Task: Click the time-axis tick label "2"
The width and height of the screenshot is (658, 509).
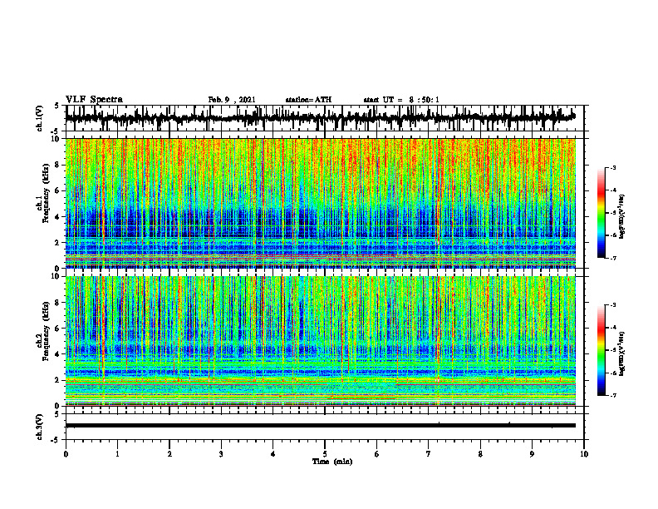Action: 169,454
